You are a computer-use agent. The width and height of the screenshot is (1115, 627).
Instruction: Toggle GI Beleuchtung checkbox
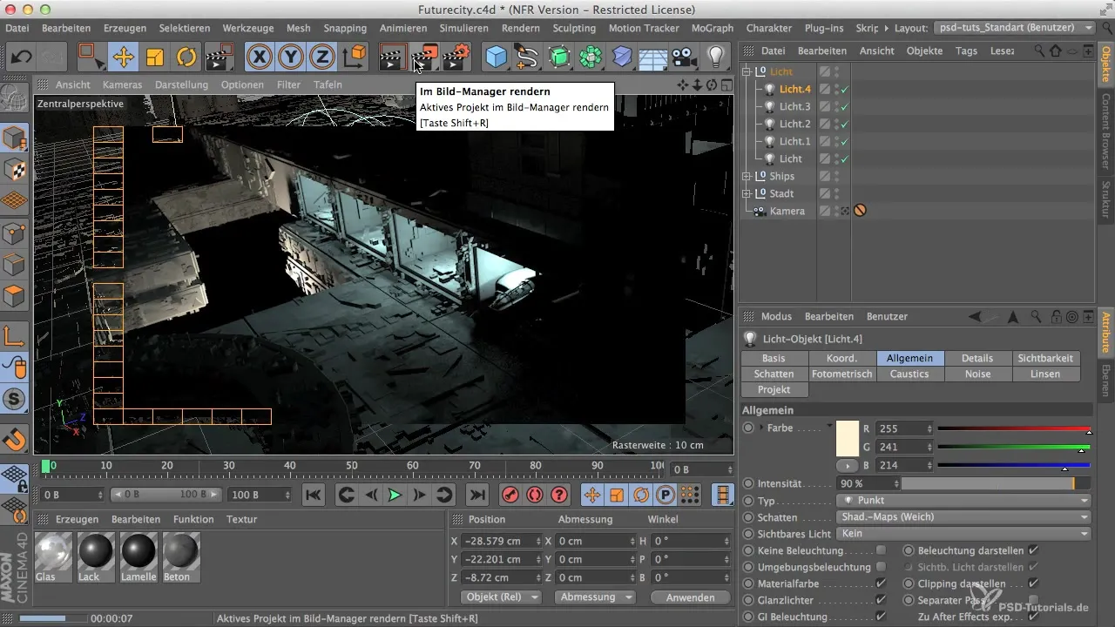[881, 617]
